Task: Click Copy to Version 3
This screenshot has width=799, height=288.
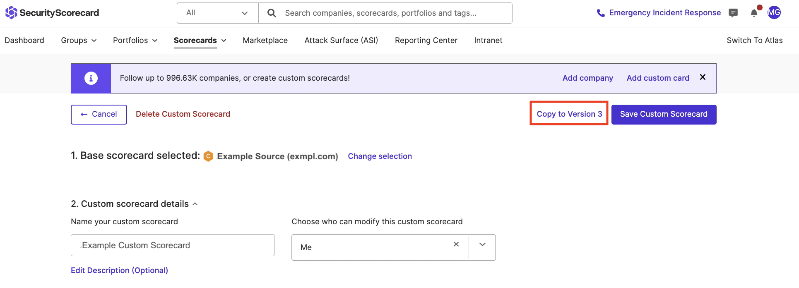Action: 569,114
